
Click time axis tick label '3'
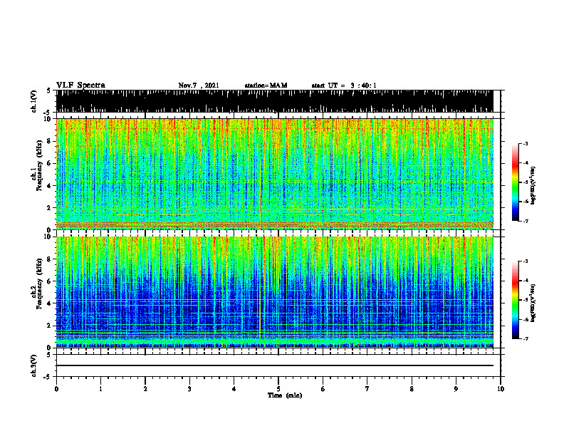pos(189,389)
